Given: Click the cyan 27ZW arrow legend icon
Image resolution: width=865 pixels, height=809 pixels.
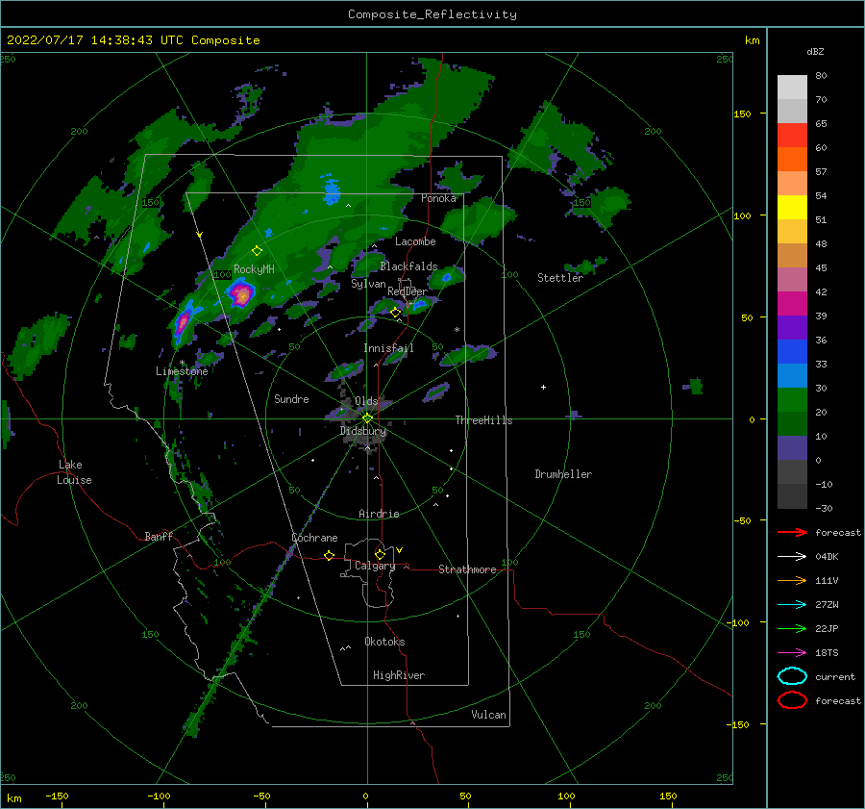Looking at the screenshot, I should coord(792,605).
